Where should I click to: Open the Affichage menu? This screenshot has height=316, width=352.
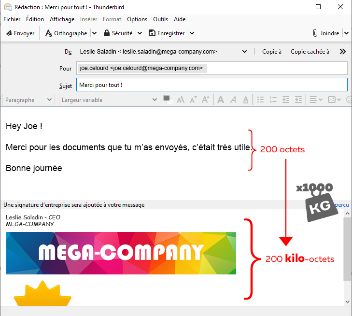pyautogui.click(x=62, y=19)
